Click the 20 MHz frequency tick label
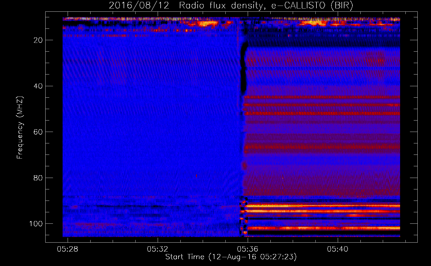The image size is (431, 266). click(x=38, y=40)
